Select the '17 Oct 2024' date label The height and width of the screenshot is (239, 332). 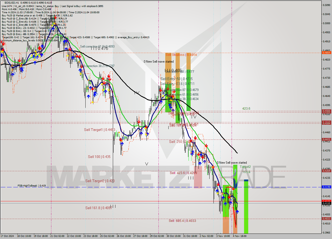coord(7,236)
